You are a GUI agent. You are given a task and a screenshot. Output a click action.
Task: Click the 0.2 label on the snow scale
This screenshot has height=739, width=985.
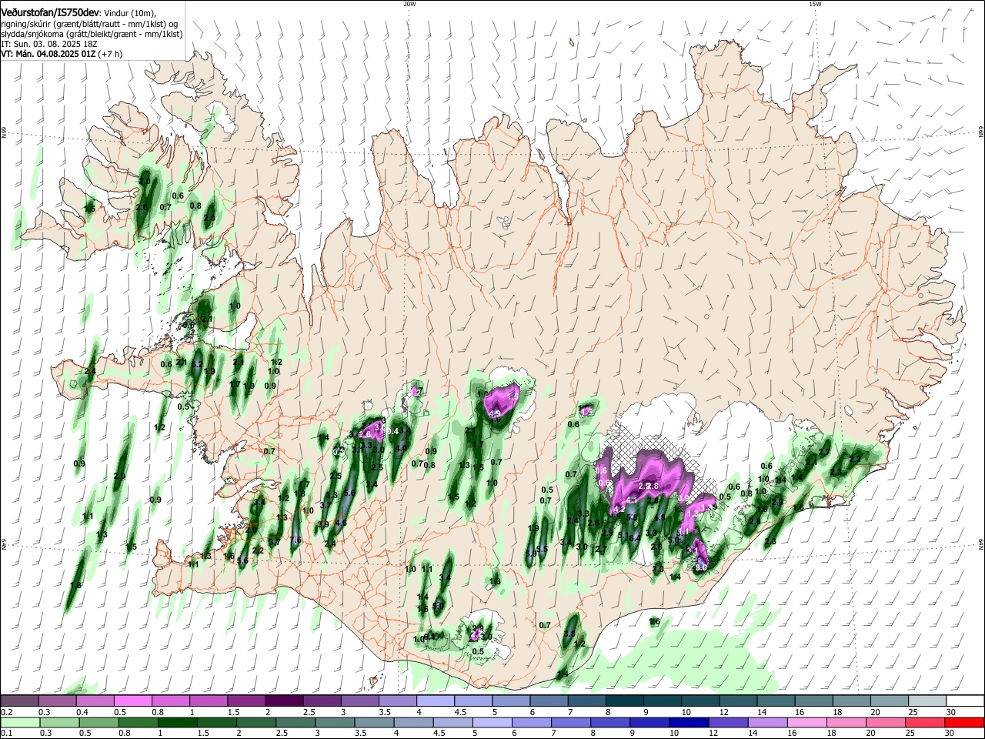6,712
